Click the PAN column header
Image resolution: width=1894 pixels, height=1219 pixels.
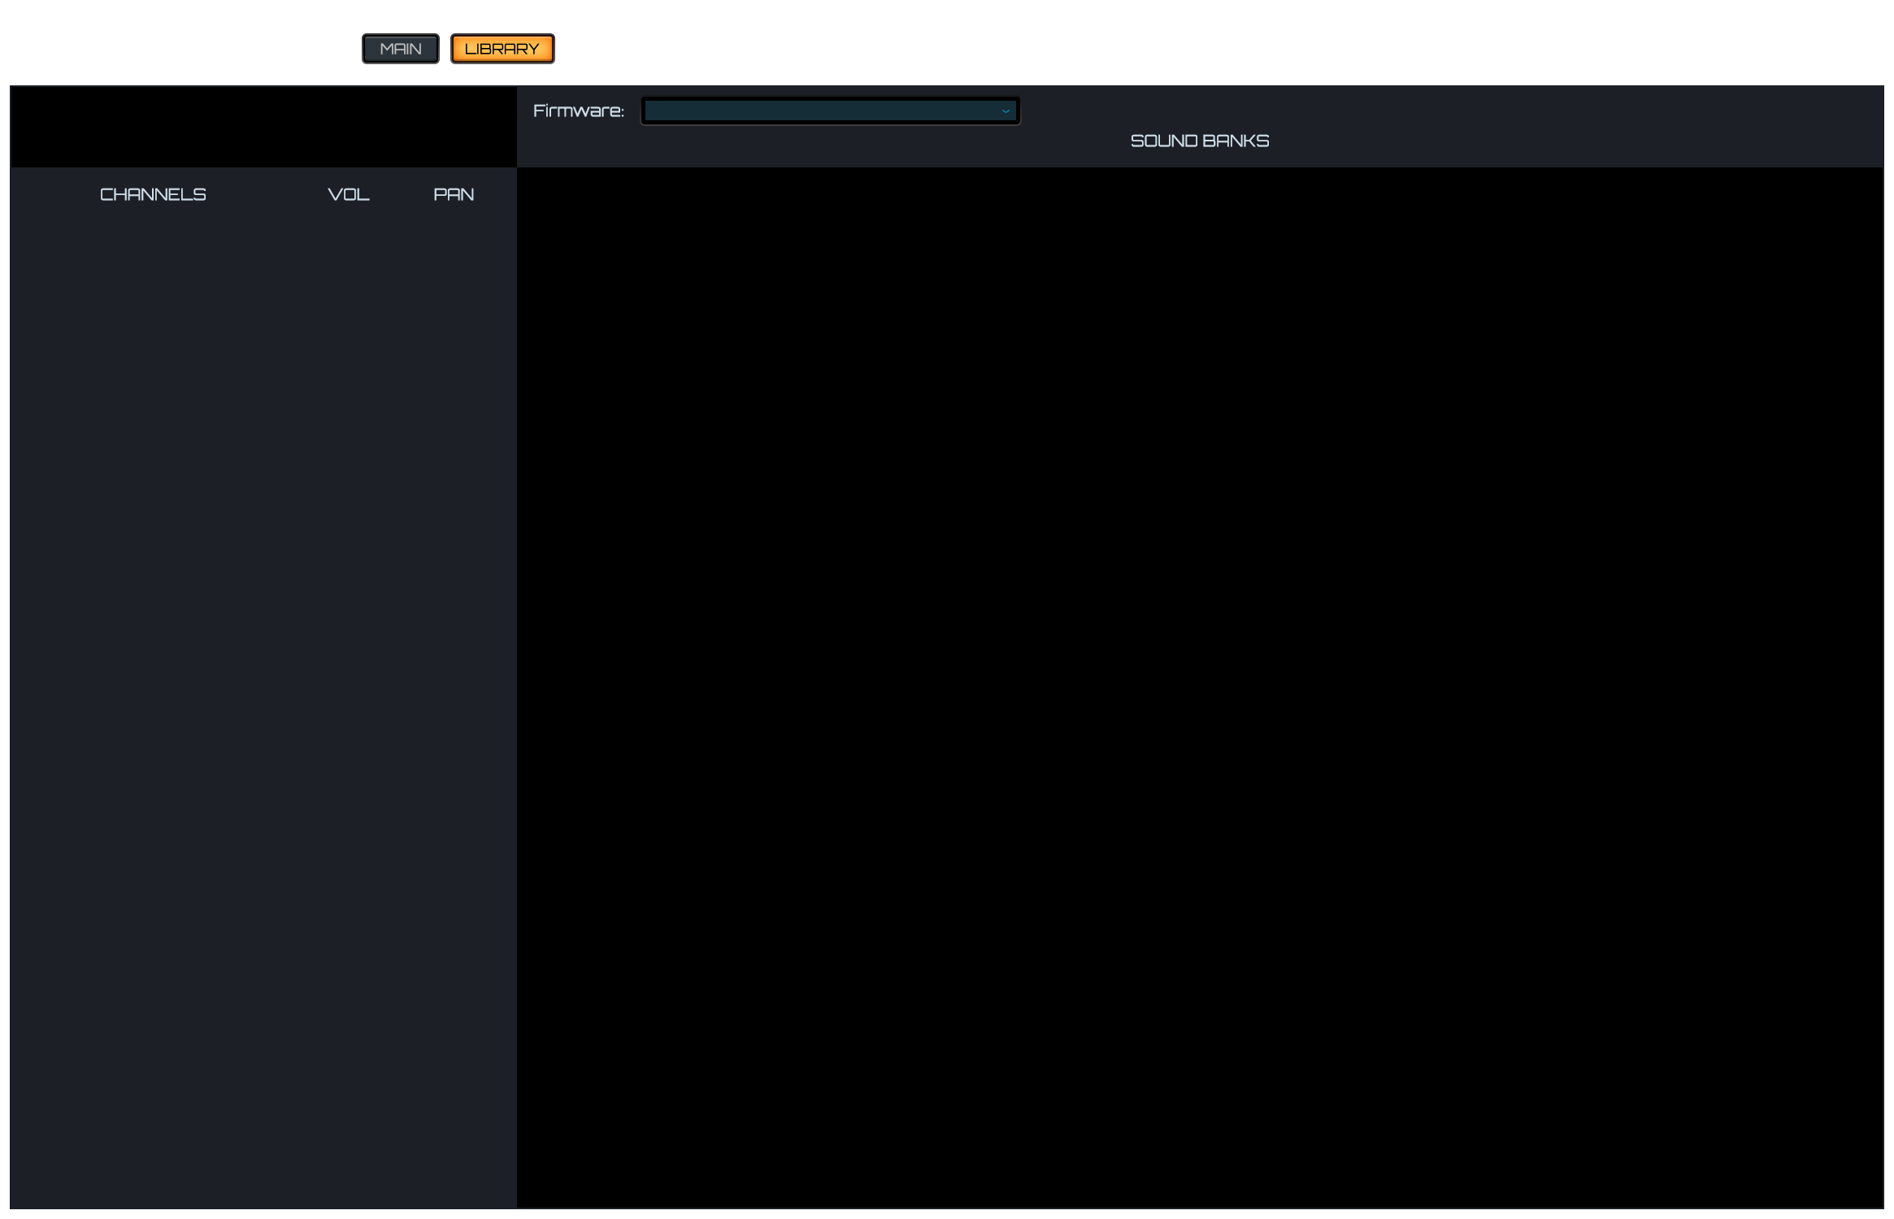pos(454,194)
